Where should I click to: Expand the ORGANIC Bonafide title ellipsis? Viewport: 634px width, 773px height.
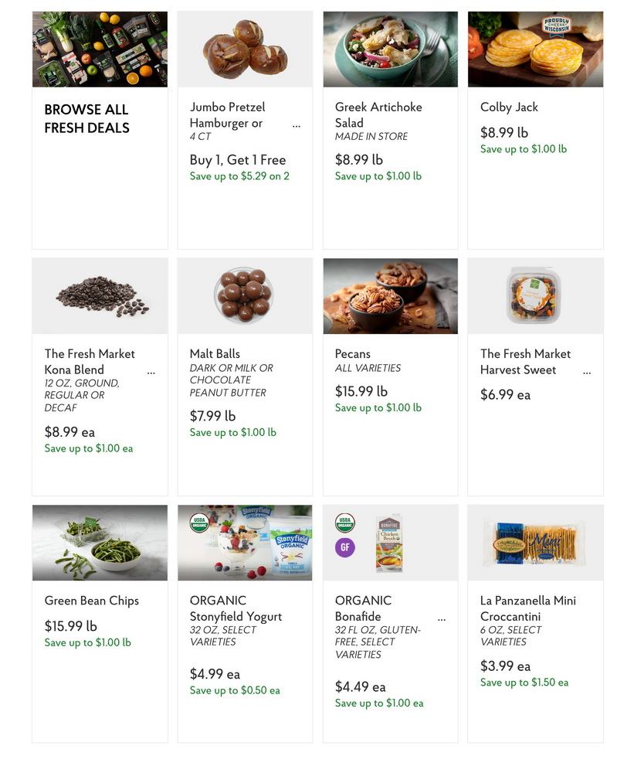[442, 619]
